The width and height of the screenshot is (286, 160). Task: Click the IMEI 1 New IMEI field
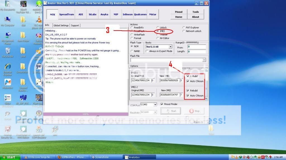point(170,80)
